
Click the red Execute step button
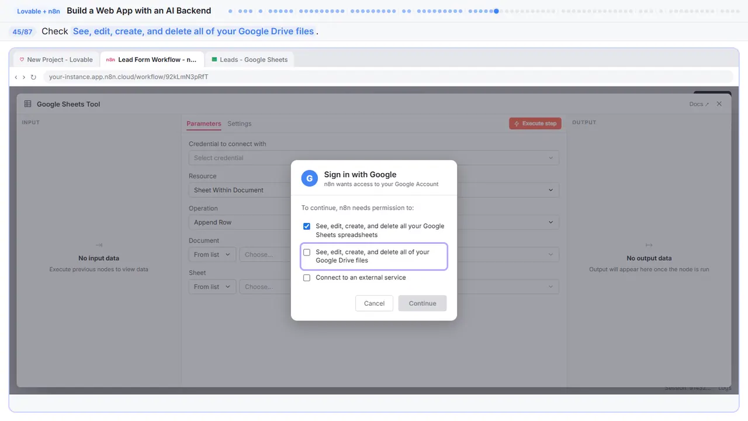coord(535,123)
